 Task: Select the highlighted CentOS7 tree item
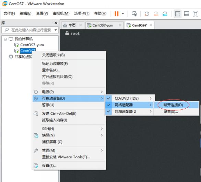[28, 51]
